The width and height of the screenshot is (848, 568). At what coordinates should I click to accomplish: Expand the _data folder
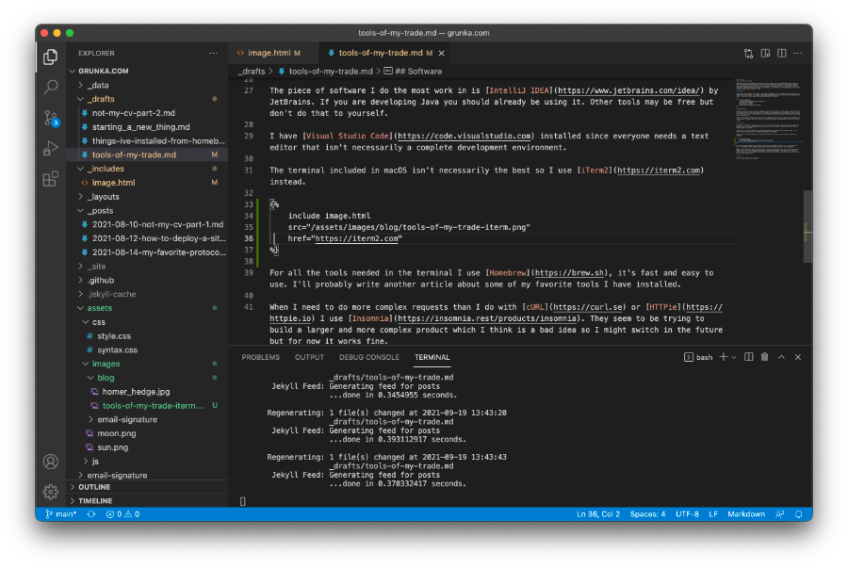pyautogui.click(x=147, y=85)
